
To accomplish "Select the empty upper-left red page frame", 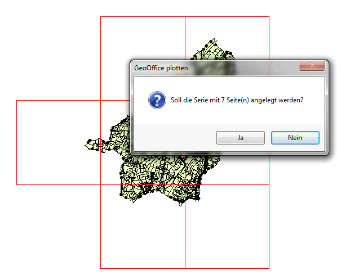I will tap(143, 58).
